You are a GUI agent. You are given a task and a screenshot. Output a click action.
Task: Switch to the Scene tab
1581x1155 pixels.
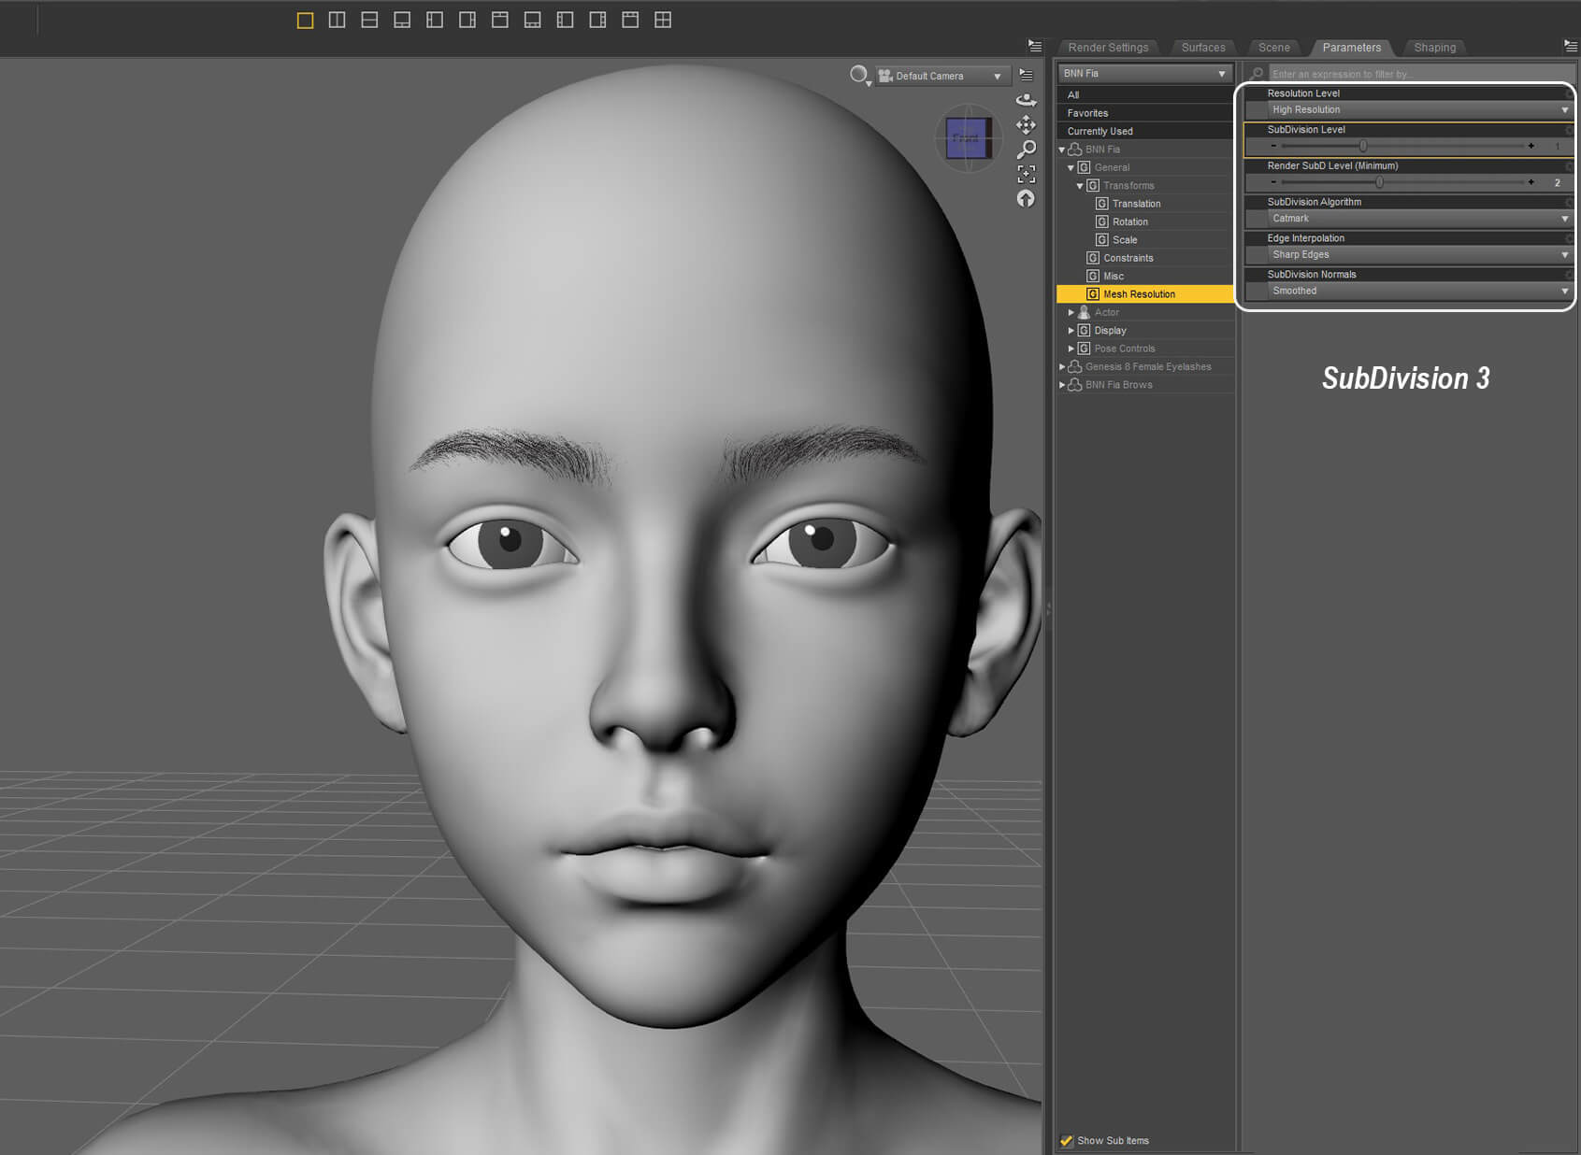click(x=1273, y=47)
